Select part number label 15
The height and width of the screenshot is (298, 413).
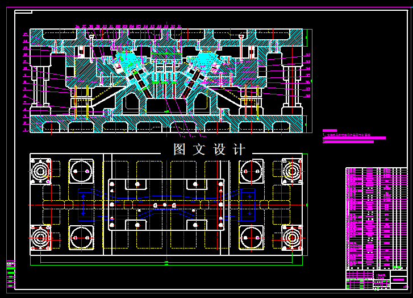[26, 34]
